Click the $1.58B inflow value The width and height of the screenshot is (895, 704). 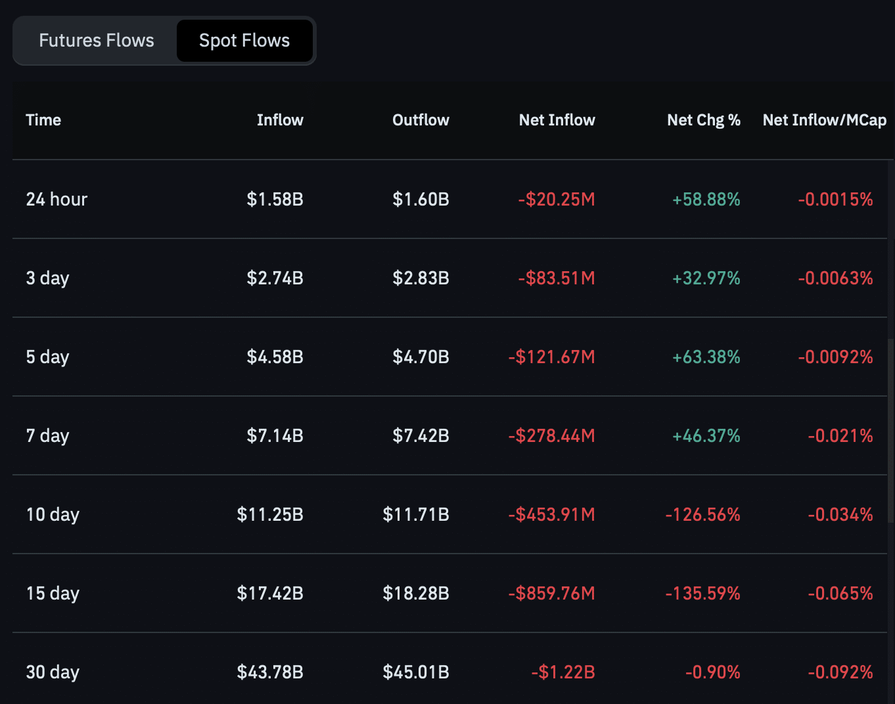pos(275,199)
